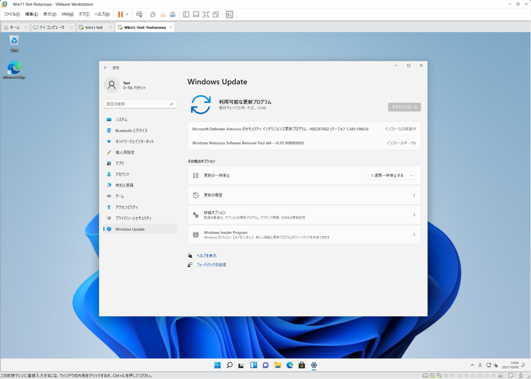Click the Test local account profile
531x379 pixels.
click(125, 85)
